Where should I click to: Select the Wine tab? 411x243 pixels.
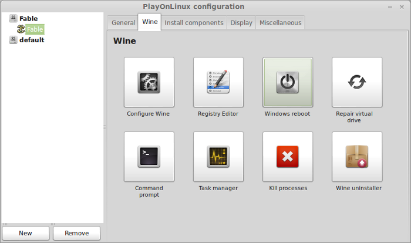pos(150,22)
